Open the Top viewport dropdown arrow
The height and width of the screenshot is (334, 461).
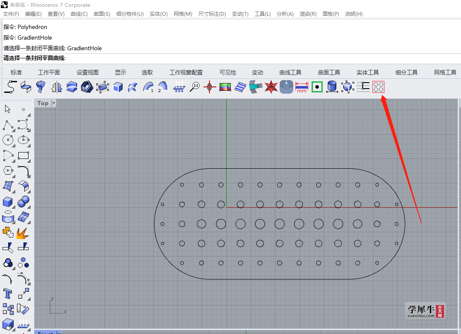click(54, 103)
